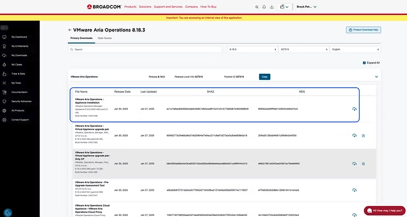Open the English language dropdown
407x217 pixels.
[x=355, y=50]
